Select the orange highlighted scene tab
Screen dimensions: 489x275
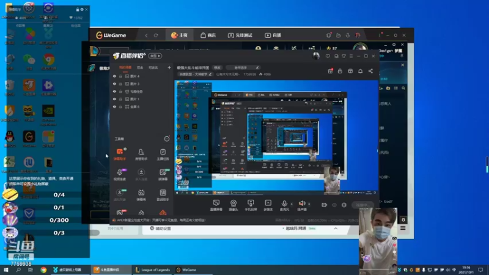[x=125, y=67]
